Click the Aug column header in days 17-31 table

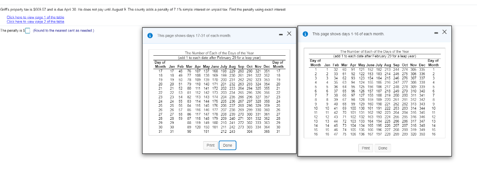tap(233, 66)
